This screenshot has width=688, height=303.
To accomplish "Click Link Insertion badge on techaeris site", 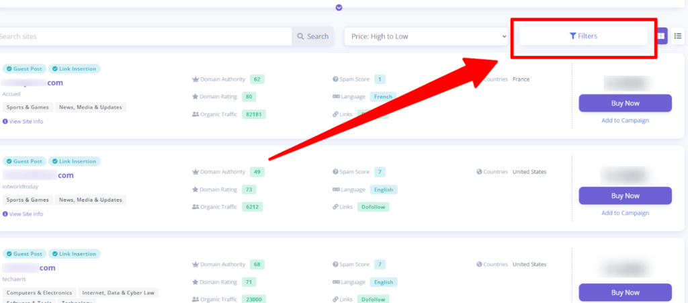I will (74, 254).
